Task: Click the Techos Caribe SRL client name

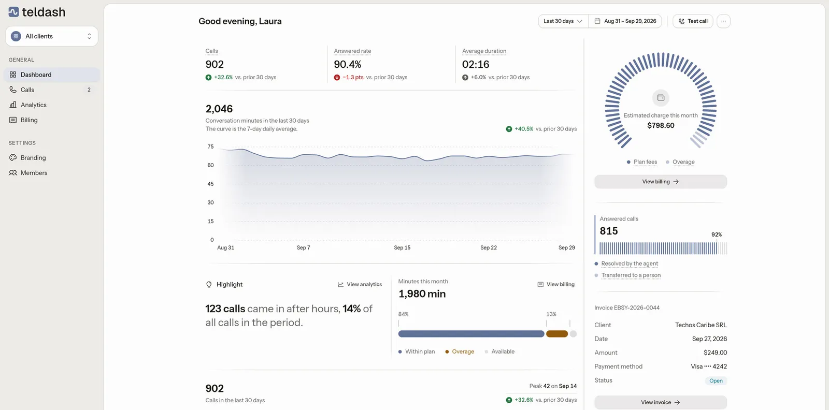Action: click(x=701, y=325)
